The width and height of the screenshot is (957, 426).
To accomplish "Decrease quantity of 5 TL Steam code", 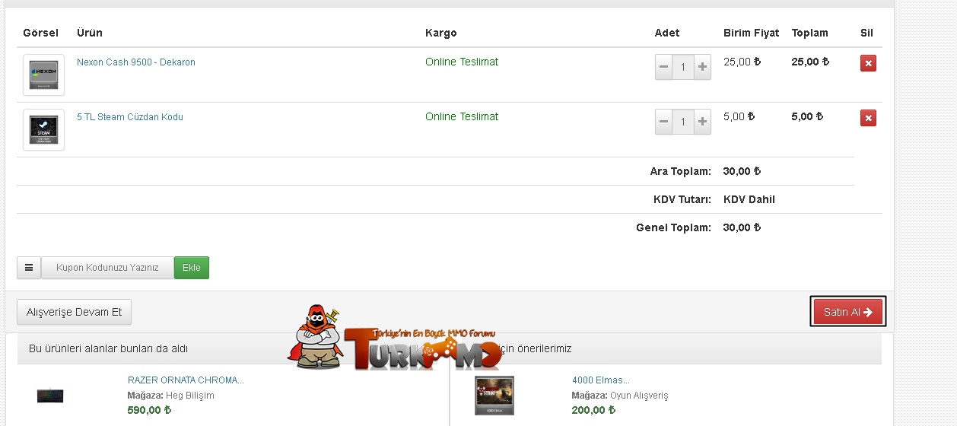I will [x=664, y=122].
